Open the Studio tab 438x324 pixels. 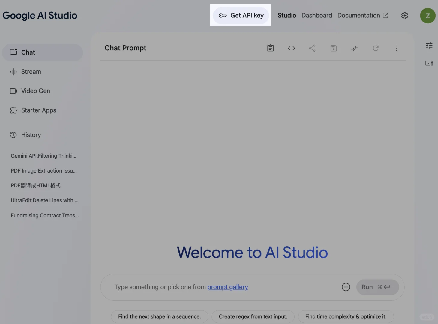(x=287, y=15)
